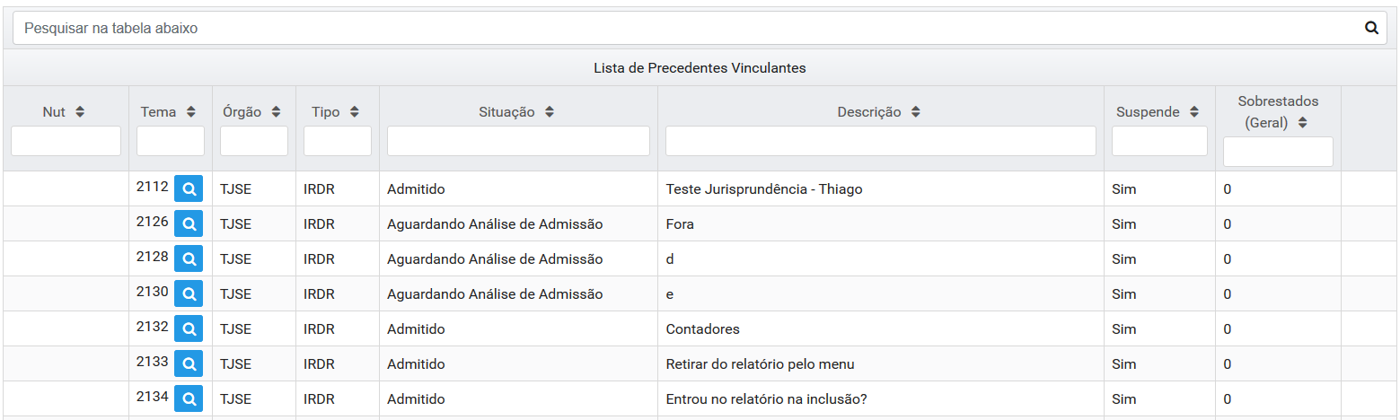Sort the list by Tipo
The height and width of the screenshot is (420, 1400).
point(355,112)
